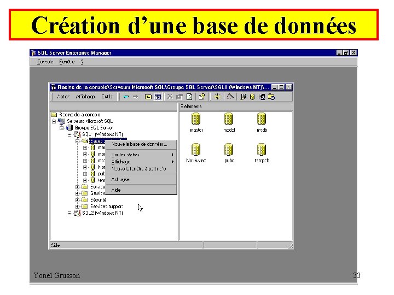Open the Affichage menu in the toolbar

tap(85, 97)
